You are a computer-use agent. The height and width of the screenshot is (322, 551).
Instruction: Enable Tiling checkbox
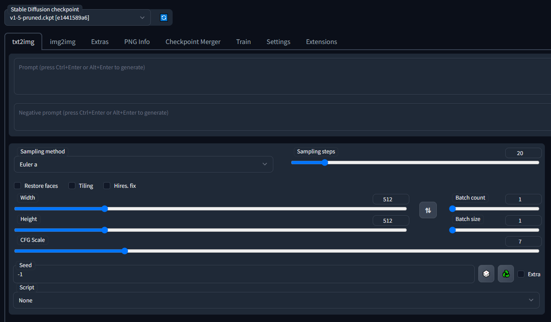click(x=72, y=186)
